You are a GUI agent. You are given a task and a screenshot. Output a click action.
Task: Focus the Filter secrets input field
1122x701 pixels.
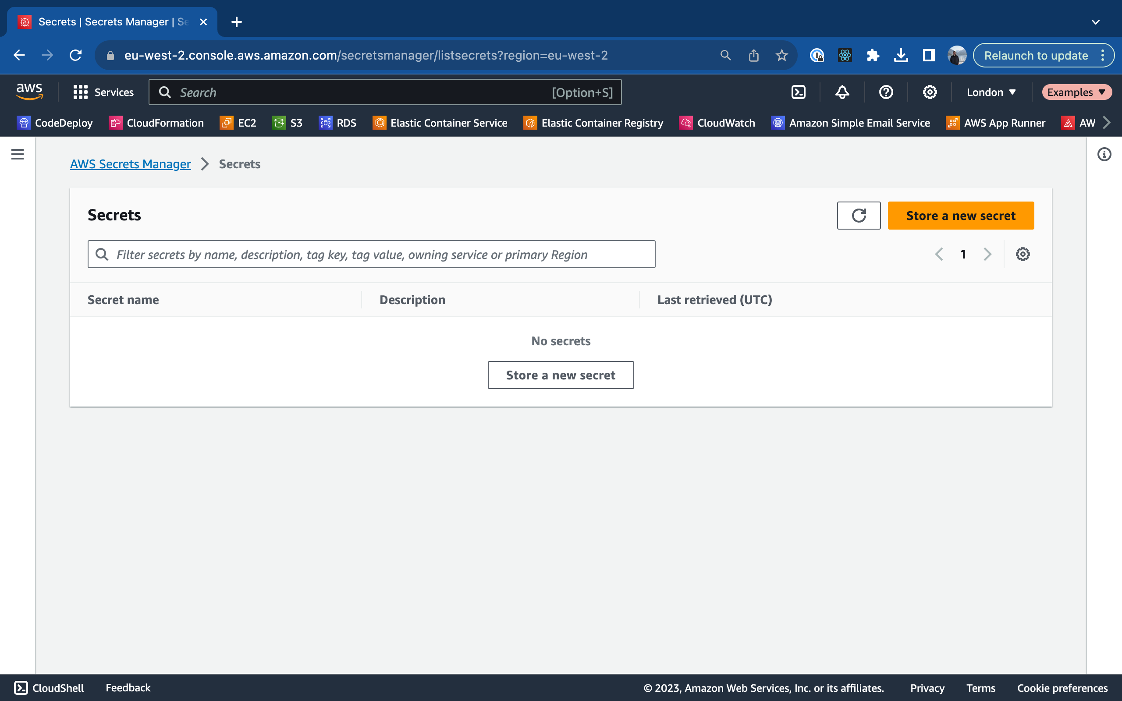click(371, 254)
